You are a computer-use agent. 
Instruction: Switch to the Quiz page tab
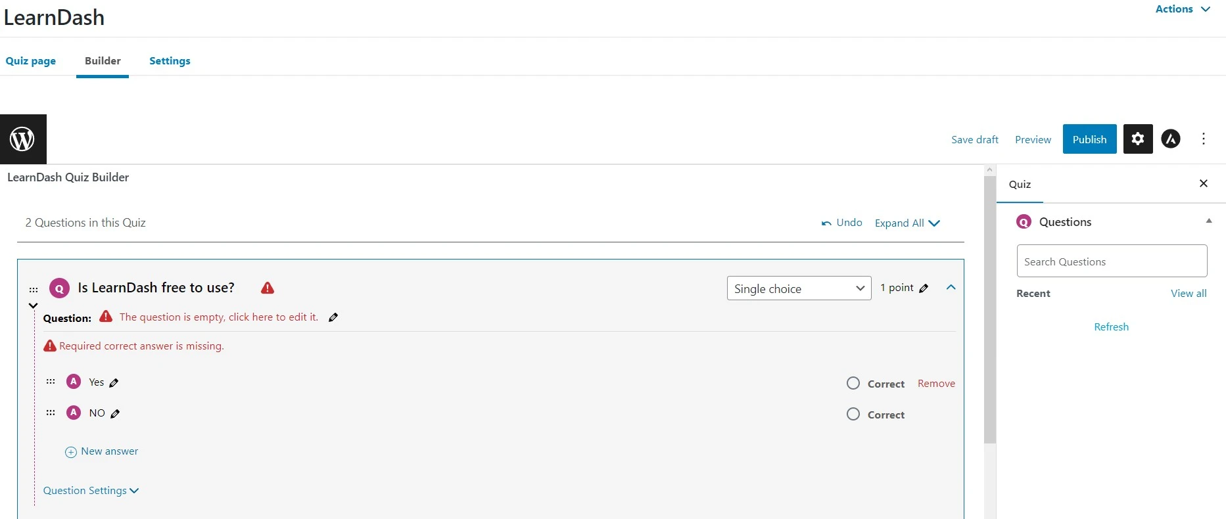31,60
